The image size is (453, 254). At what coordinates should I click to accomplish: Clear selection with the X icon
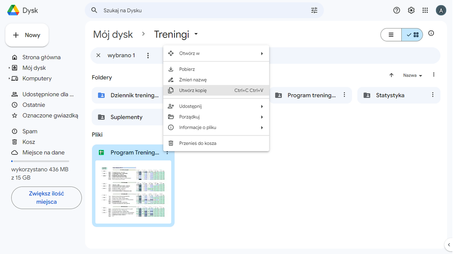[98, 55]
